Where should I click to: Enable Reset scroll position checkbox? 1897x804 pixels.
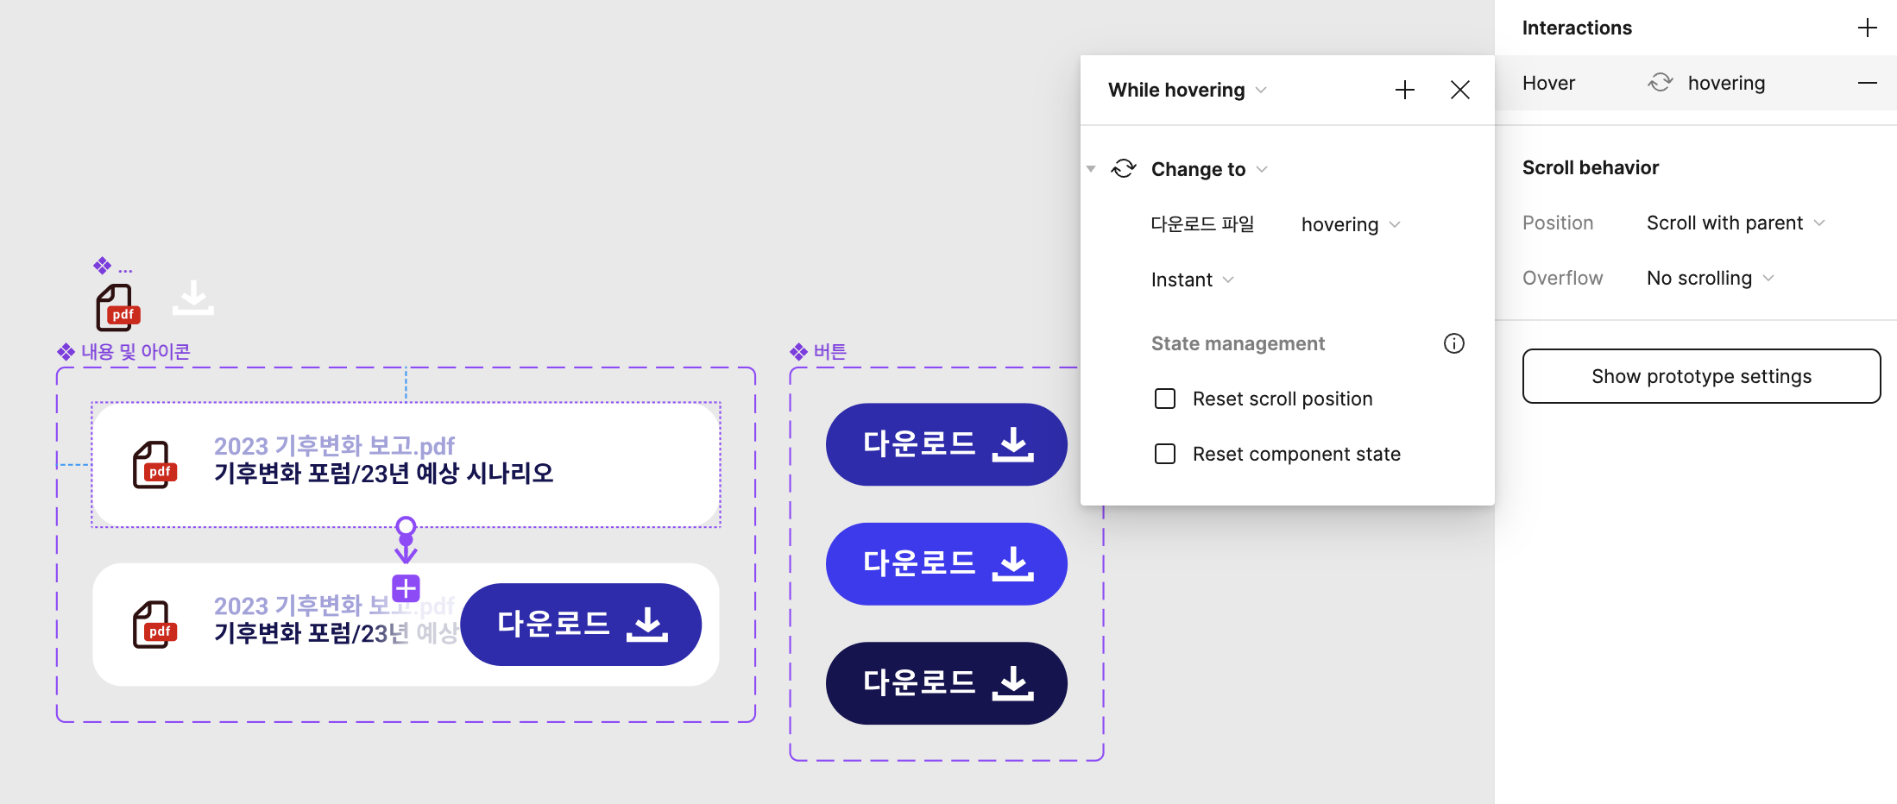point(1165,399)
